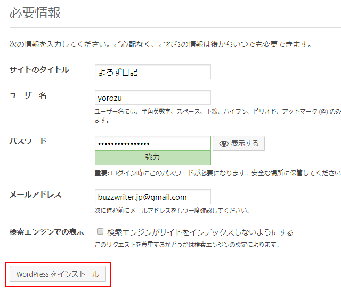
Task: Click the 必要情報 heading text
Action: point(35,13)
